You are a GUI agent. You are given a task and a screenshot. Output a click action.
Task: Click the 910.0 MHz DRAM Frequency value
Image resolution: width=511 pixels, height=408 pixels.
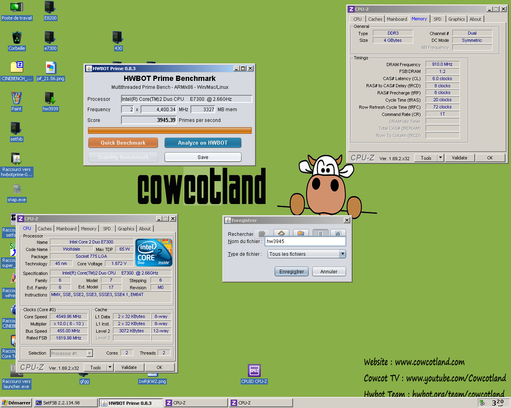[442, 64]
